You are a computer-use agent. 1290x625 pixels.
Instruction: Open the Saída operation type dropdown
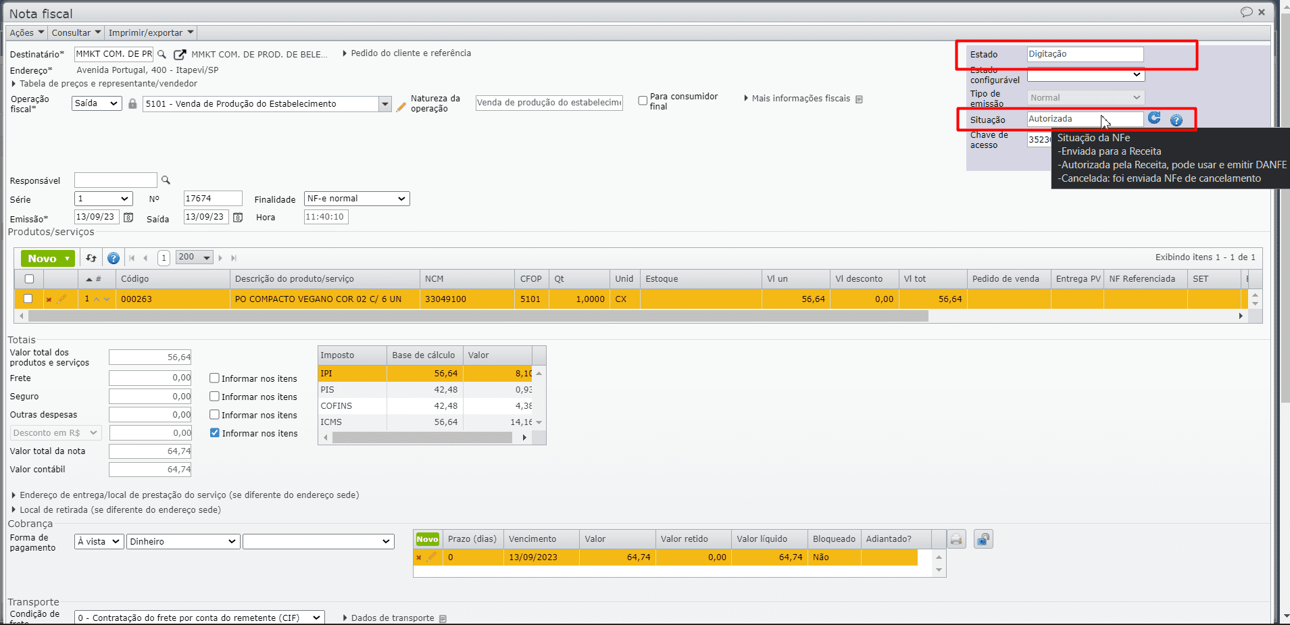click(97, 103)
